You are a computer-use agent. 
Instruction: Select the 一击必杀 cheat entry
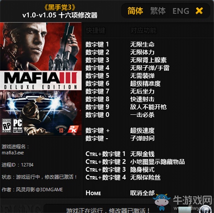pyautogui.click(x=142, y=115)
